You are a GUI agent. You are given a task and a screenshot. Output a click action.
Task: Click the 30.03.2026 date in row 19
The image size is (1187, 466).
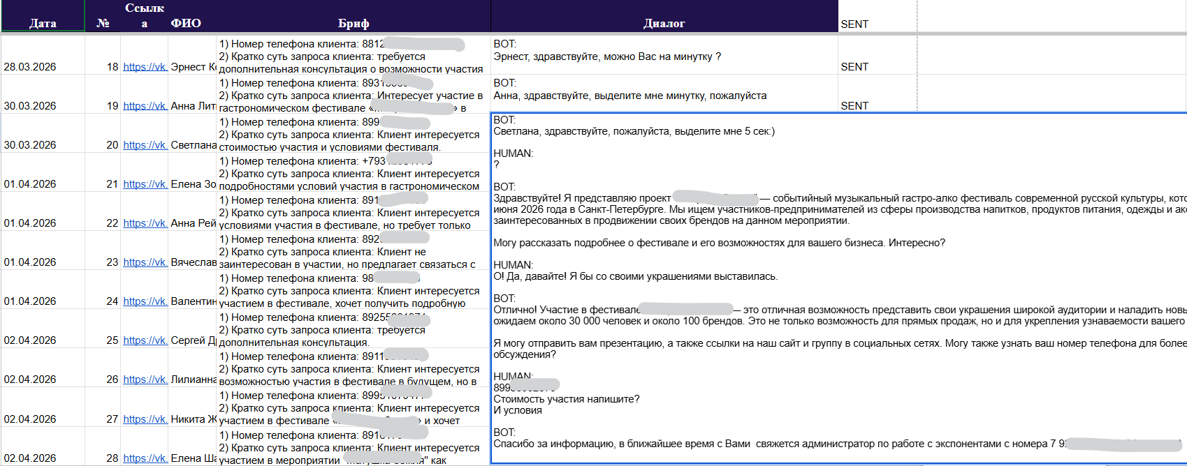coord(43,94)
